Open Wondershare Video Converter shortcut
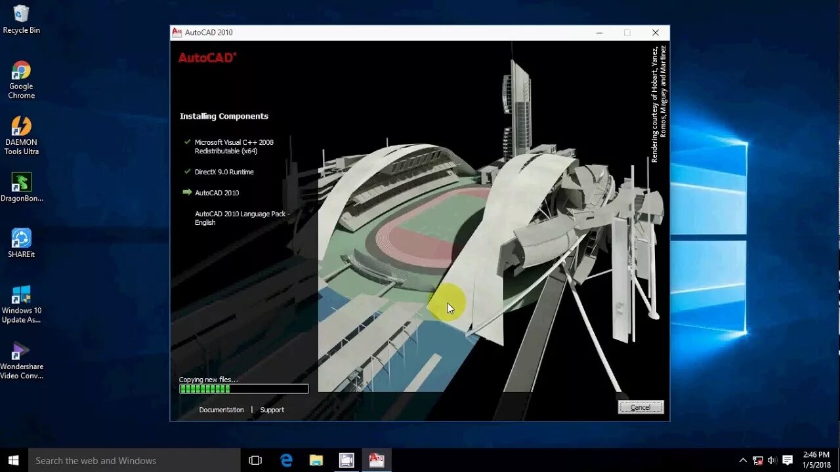 pos(21,361)
